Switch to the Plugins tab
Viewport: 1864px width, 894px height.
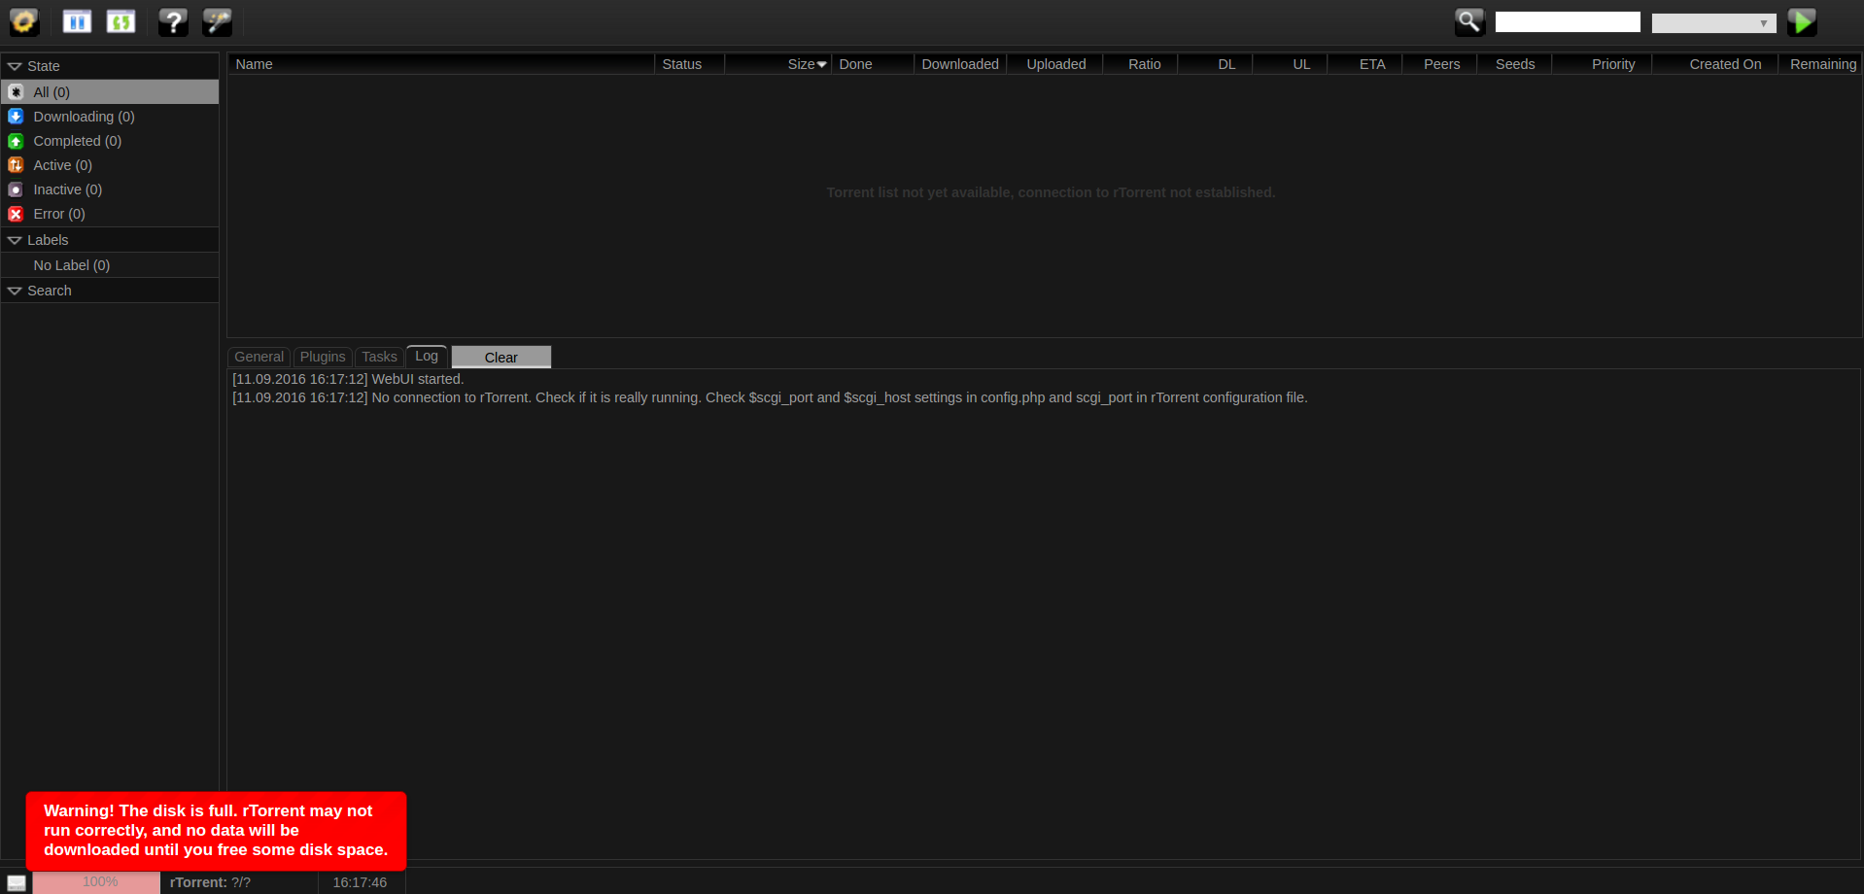(x=323, y=357)
